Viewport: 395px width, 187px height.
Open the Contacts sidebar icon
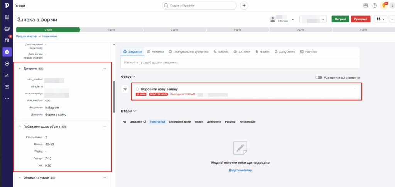(7, 29)
